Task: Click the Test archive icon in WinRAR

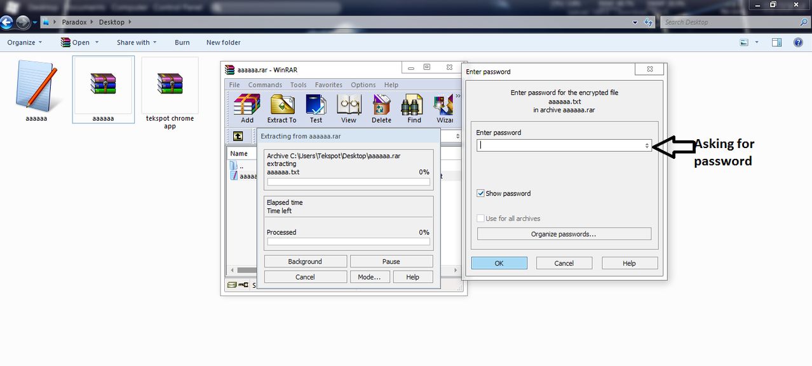Action: coord(316,109)
